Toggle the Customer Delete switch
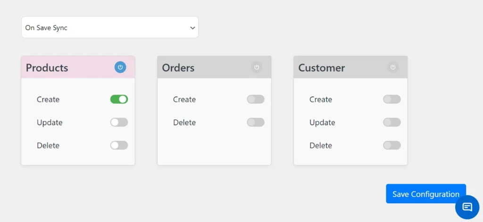This screenshot has height=222, width=483. 391,145
